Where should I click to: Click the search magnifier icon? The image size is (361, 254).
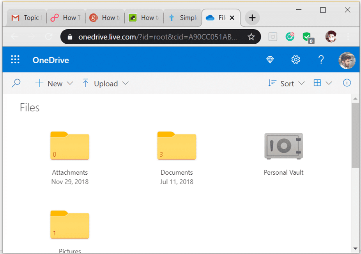[16, 83]
